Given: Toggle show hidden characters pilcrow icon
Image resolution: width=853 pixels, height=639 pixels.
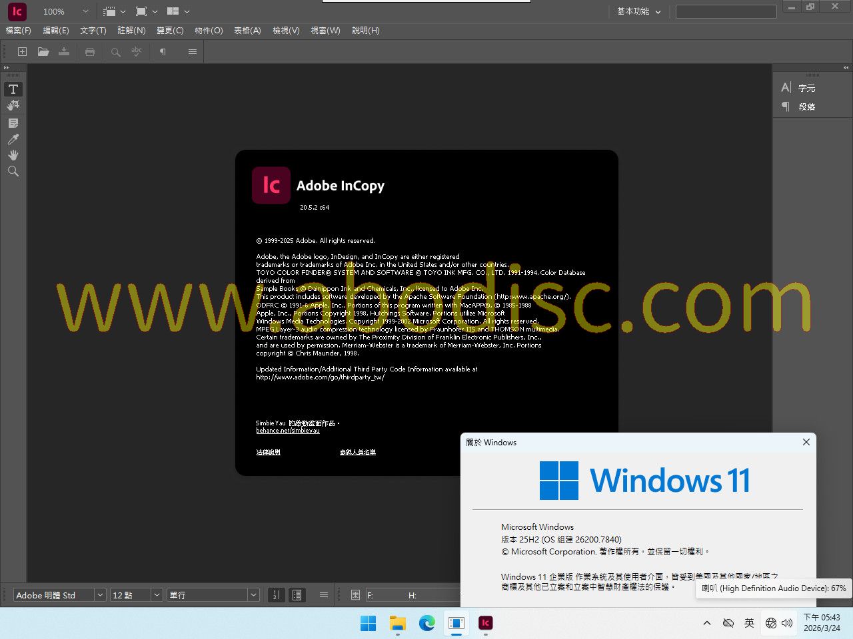Looking at the screenshot, I should click(163, 52).
